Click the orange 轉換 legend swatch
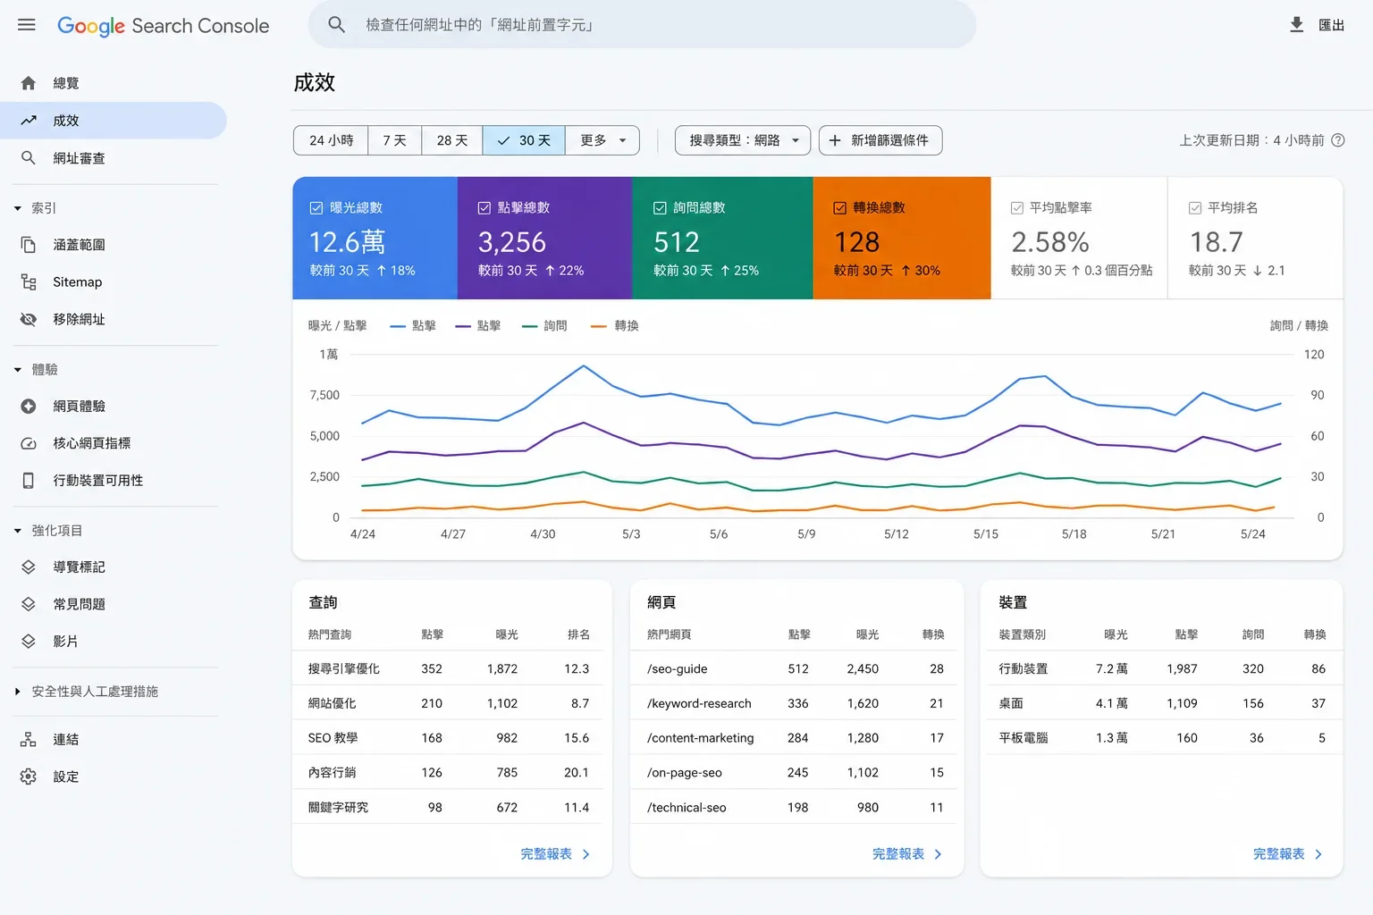This screenshot has width=1373, height=915. [599, 326]
